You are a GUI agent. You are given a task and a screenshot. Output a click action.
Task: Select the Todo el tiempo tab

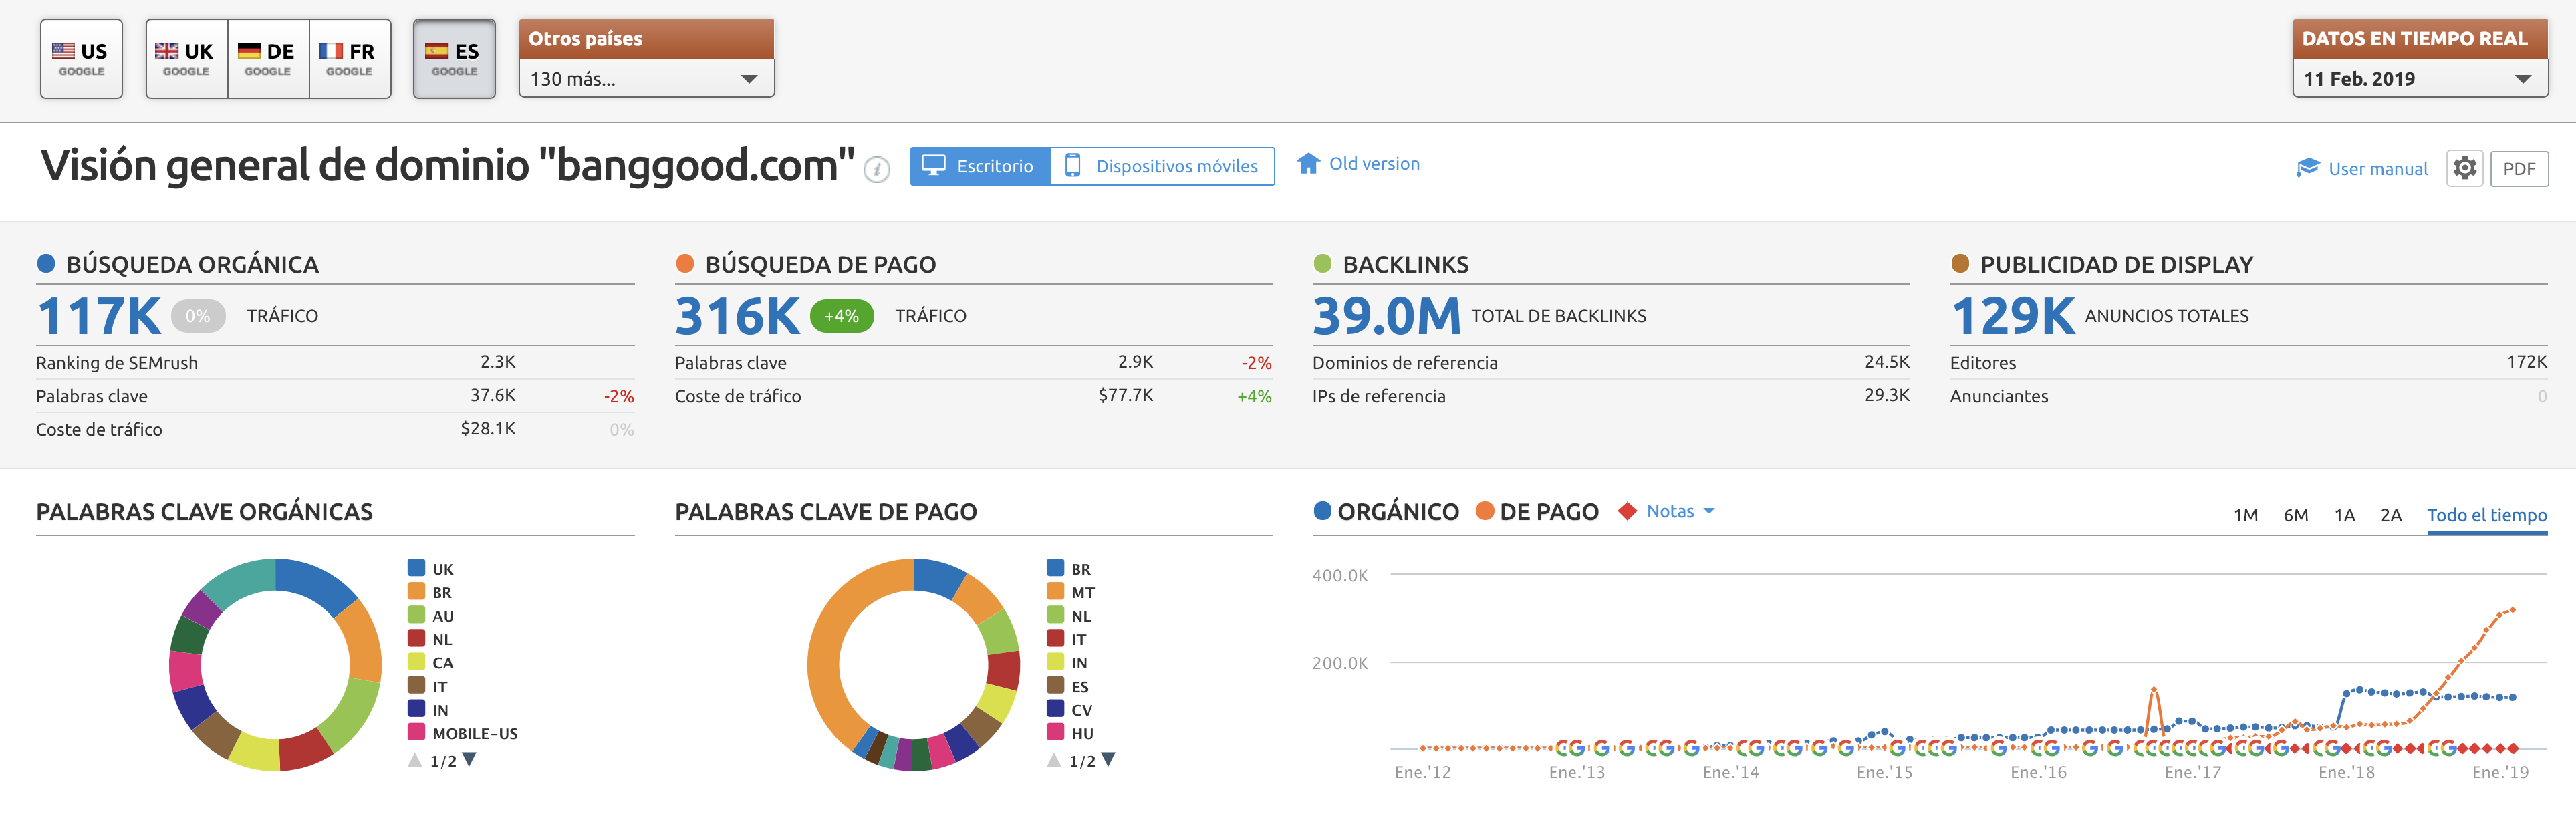click(2486, 515)
